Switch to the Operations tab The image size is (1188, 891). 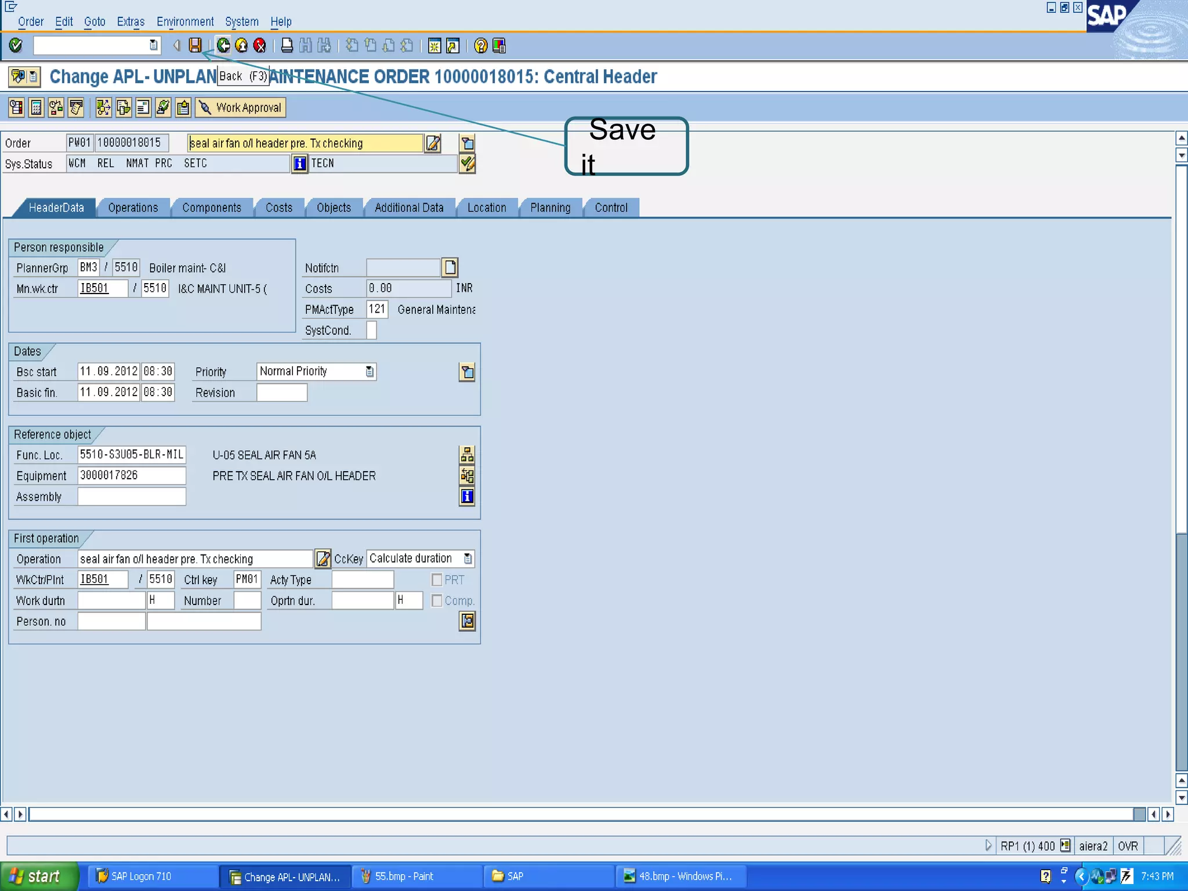coord(133,208)
